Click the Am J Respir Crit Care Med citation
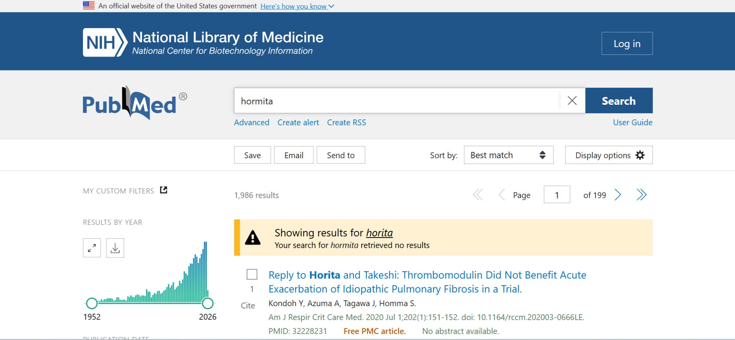 (x=427, y=317)
